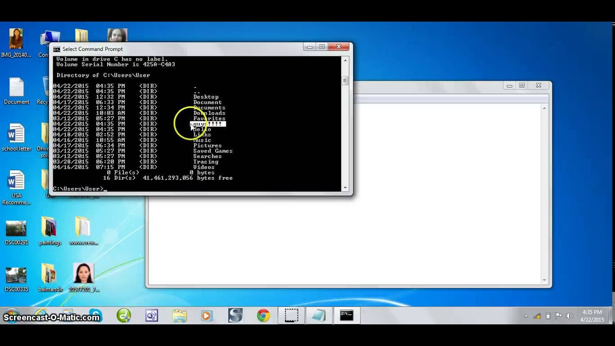Click the Command Prompt scrollbar thumb
The width and height of the screenshot is (615, 346).
point(345,81)
